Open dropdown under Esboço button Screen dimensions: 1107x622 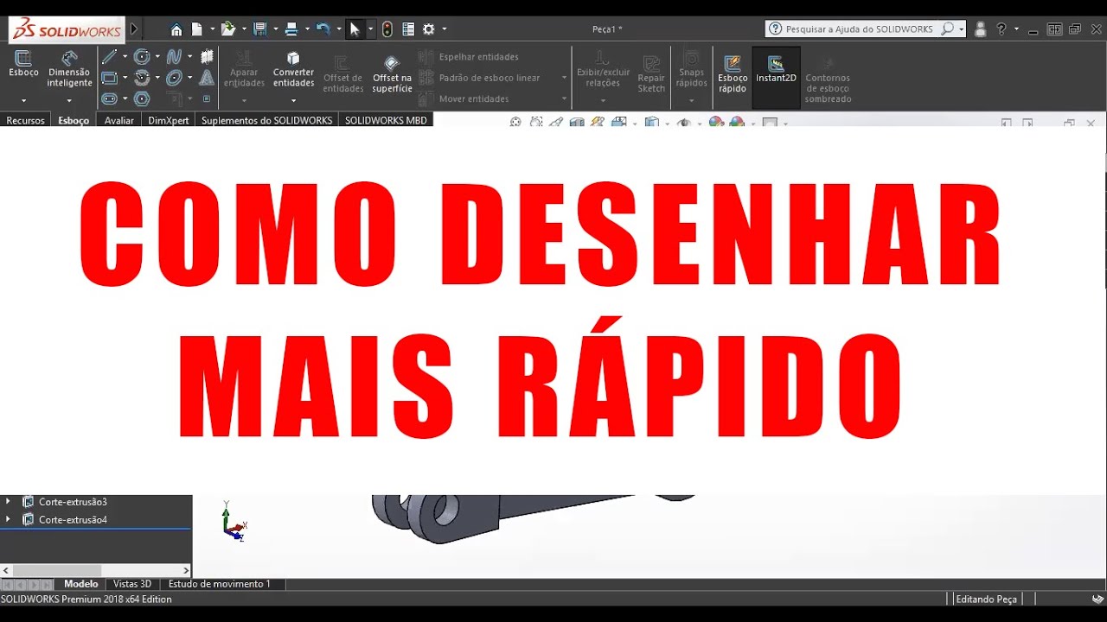(x=23, y=100)
